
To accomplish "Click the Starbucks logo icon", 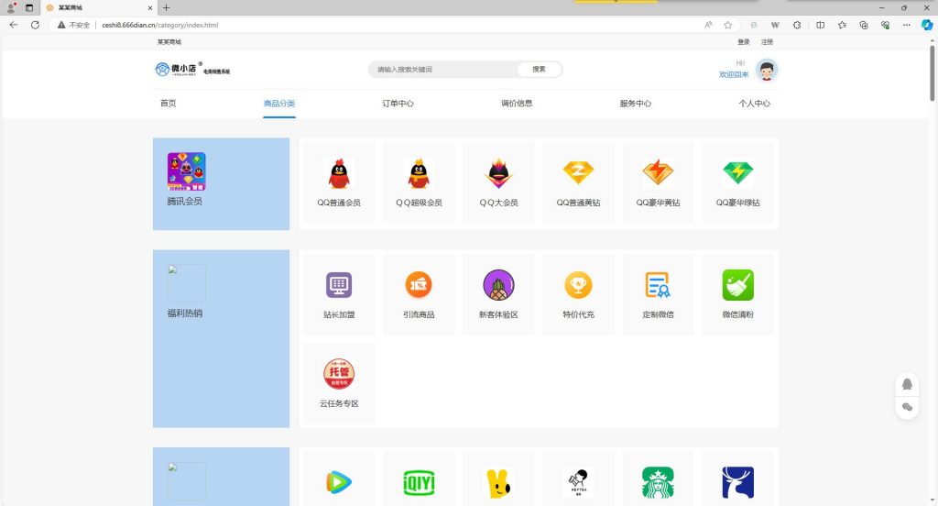I will [658, 483].
